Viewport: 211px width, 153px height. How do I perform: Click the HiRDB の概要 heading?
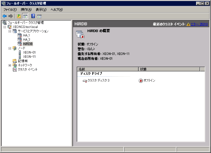[98, 31]
